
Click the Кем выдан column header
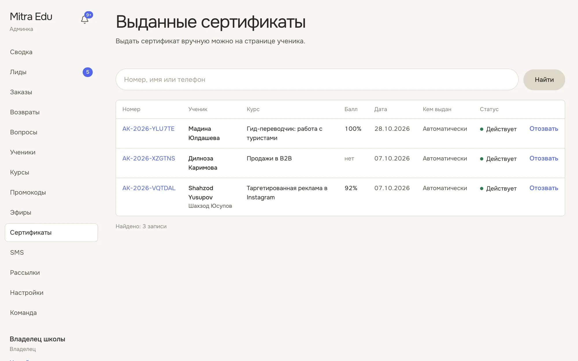pos(437,109)
